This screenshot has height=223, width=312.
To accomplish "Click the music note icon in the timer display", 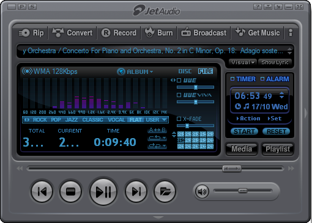I will click(x=247, y=106).
